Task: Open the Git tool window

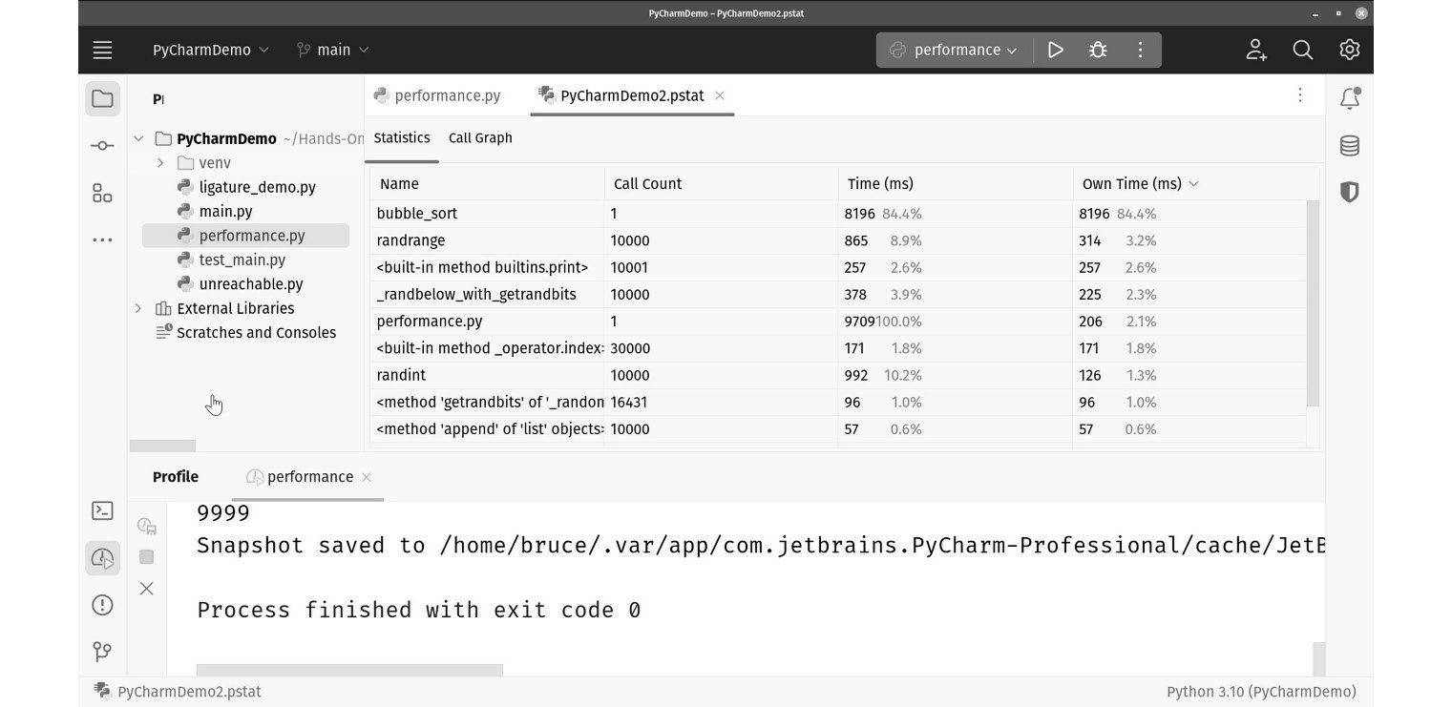Action: 102,652
